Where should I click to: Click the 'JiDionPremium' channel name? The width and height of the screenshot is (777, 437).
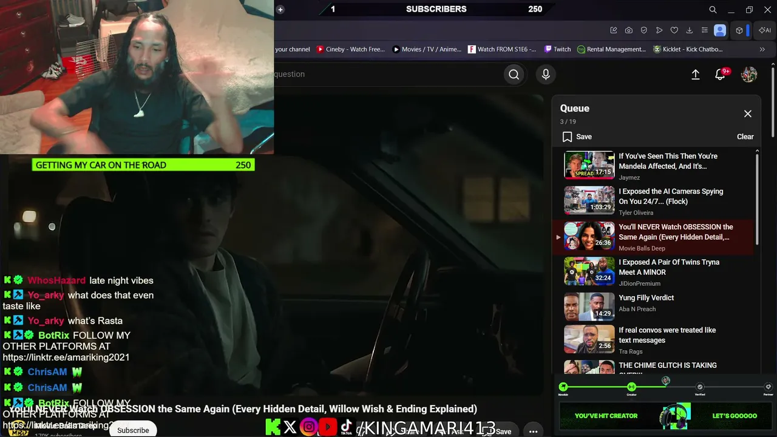click(640, 283)
